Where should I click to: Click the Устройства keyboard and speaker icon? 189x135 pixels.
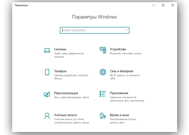[x=103, y=50]
